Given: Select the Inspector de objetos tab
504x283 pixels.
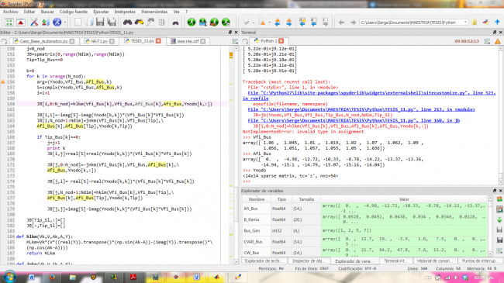Looking at the screenshot, I should coord(309,261).
